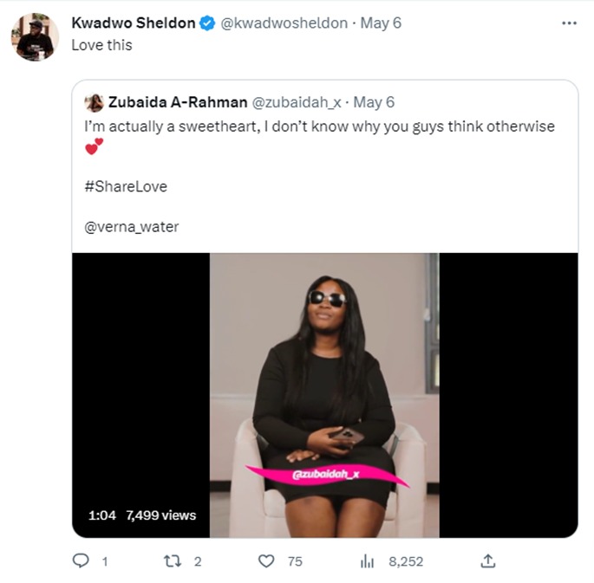Screen dimensions: 594x583
Task: Like the tweet with heart icon
Action: coord(266,561)
